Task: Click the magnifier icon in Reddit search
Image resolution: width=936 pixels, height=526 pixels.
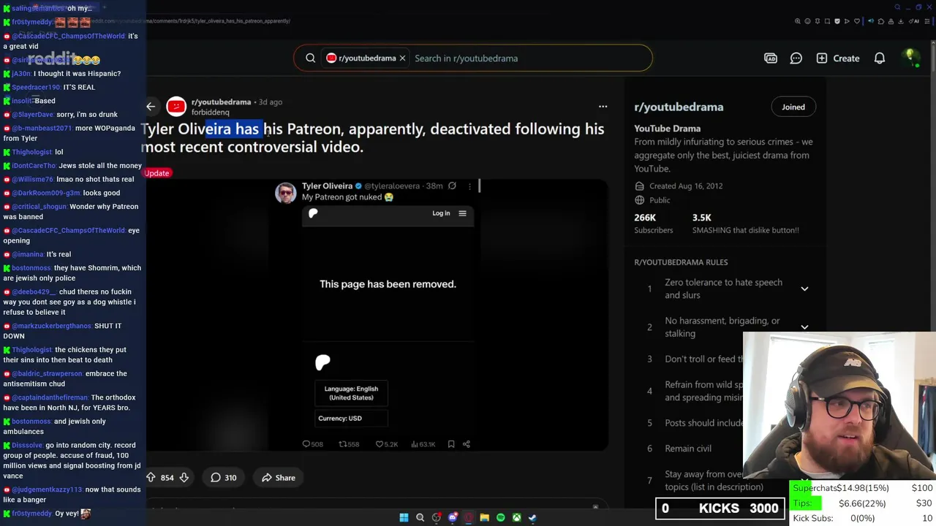Action: pyautogui.click(x=311, y=58)
